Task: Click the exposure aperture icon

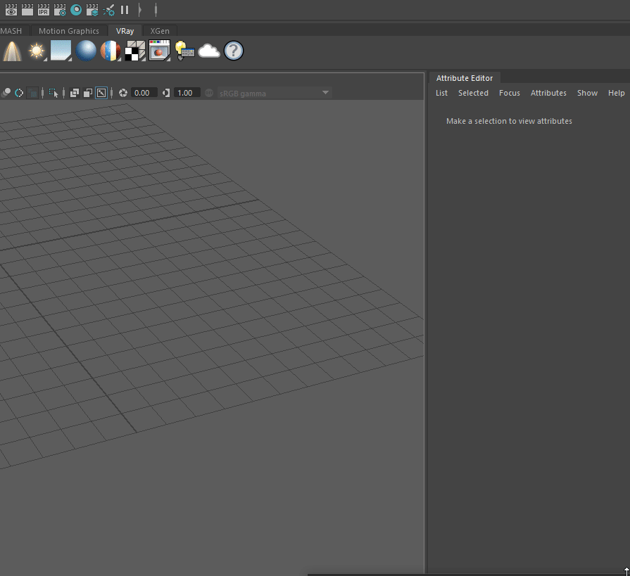Action: [x=123, y=93]
